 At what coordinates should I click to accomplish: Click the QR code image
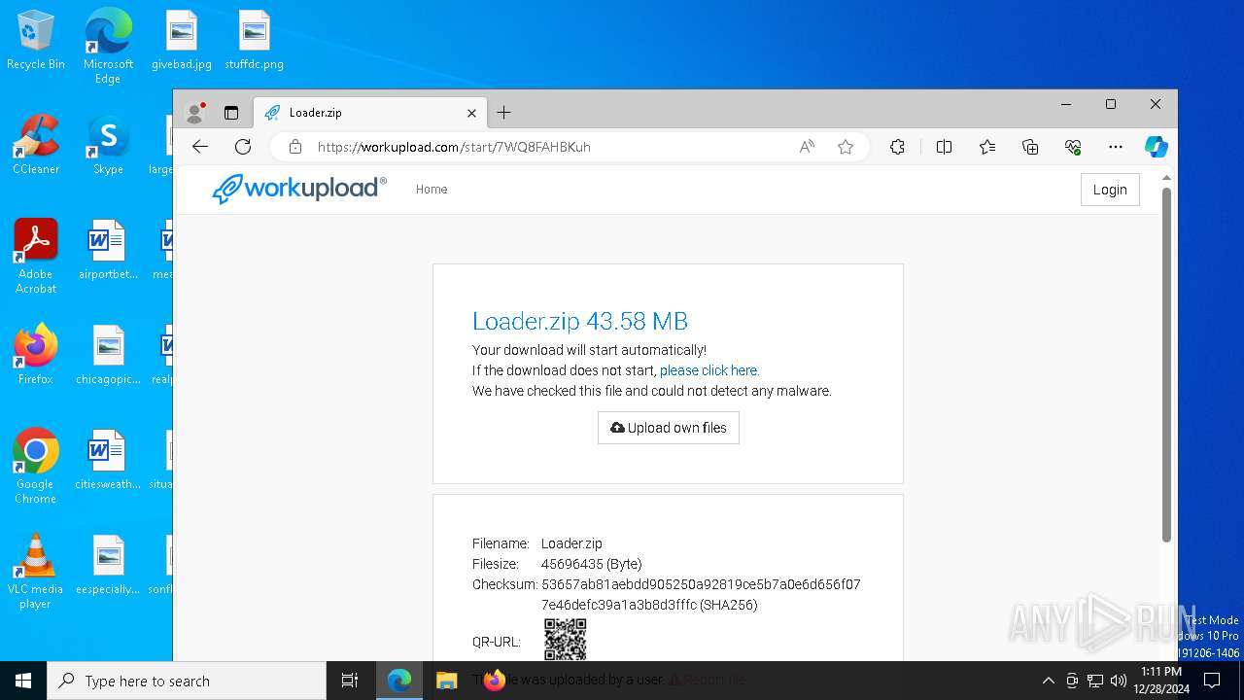565,640
